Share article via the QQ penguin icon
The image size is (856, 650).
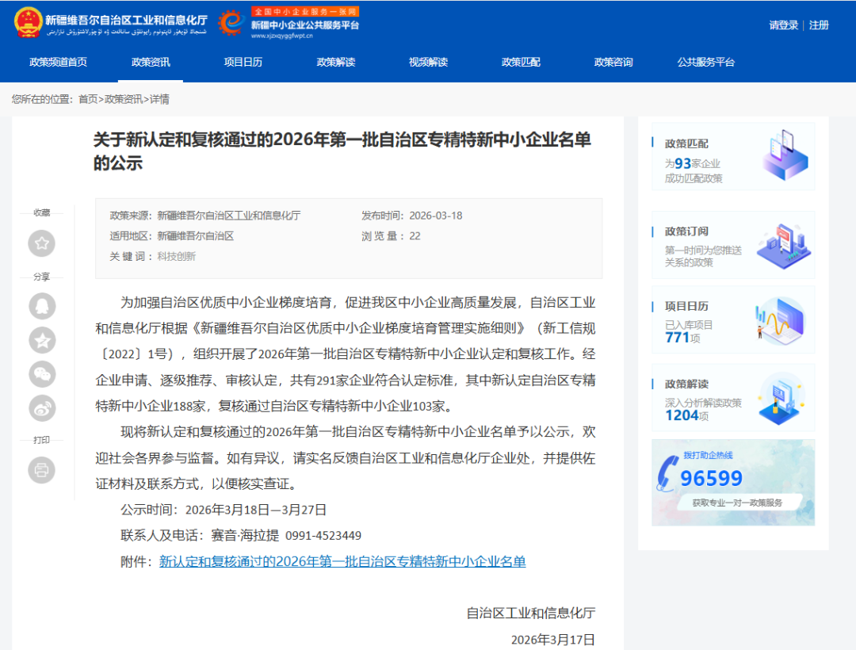point(42,305)
